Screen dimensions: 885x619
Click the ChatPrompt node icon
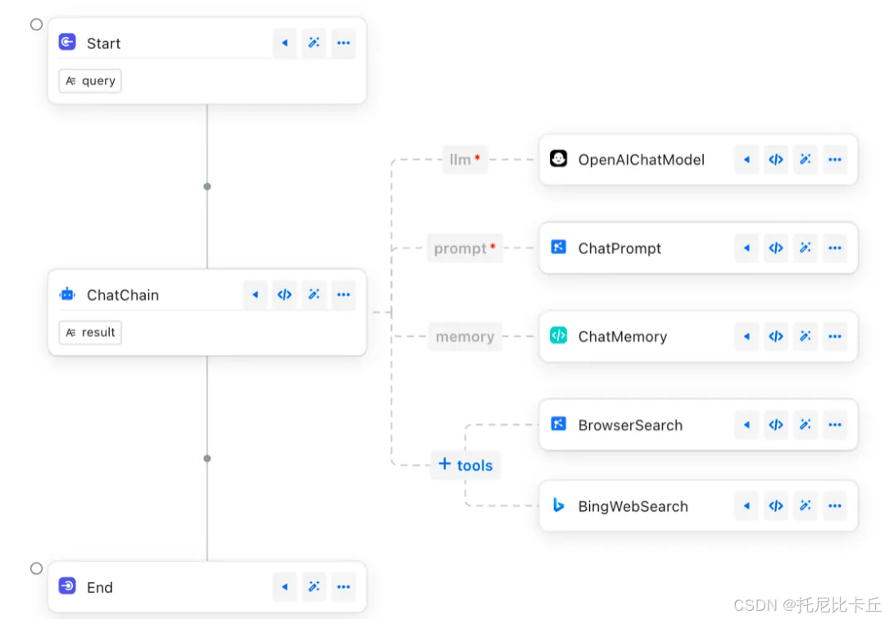click(x=558, y=247)
